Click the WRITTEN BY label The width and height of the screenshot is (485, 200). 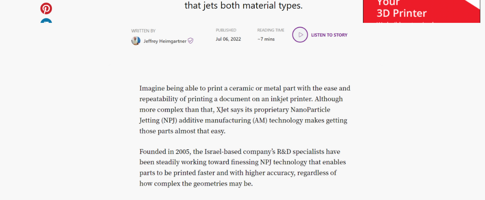(143, 31)
